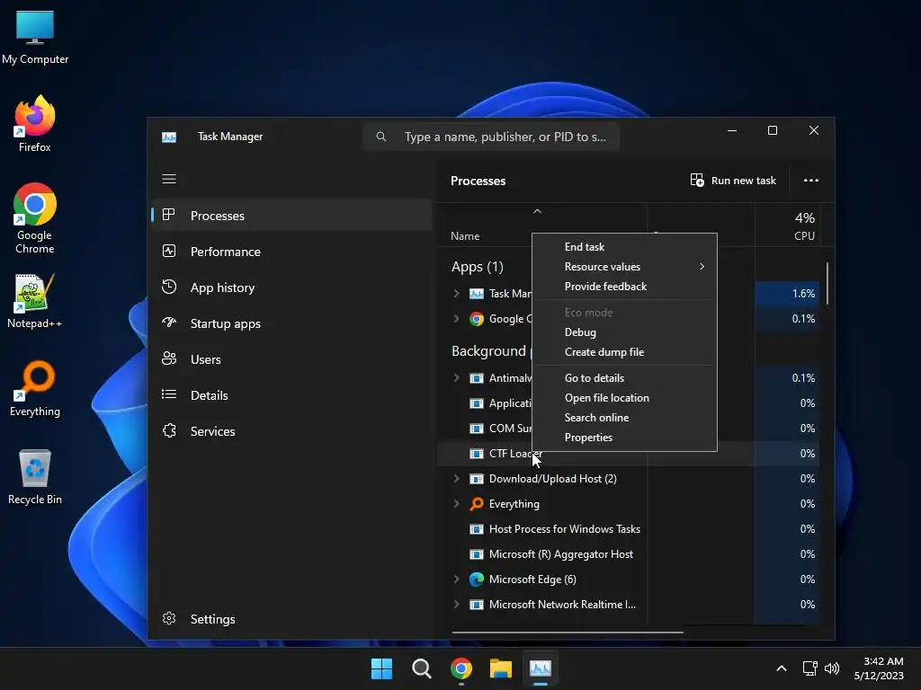Open the Firefox desktop shortcut
The height and width of the screenshot is (690, 921).
pyautogui.click(x=35, y=124)
